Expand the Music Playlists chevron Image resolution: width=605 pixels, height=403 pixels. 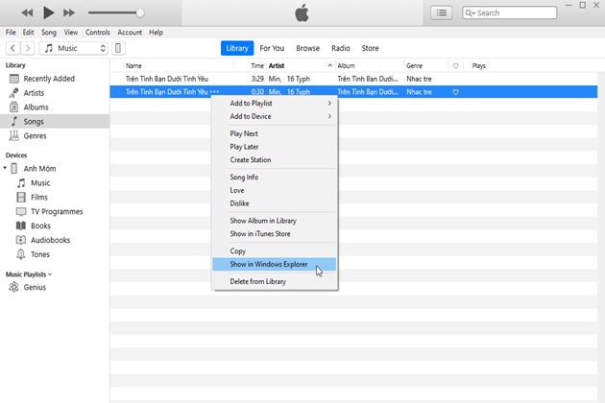pyautogui.click(x=50, y=274)
